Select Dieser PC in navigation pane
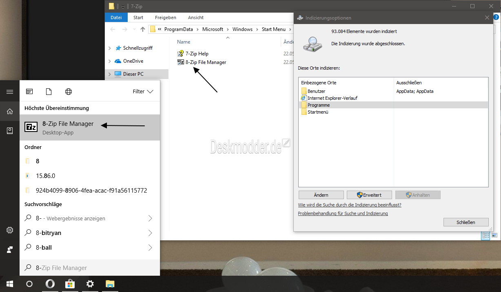The height and width of the screenshot is (292, 501). coord(133,74)
